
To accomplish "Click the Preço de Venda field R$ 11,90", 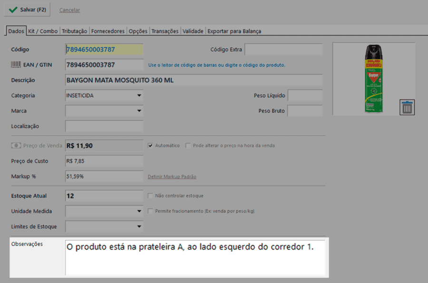I will coord(104,146).
